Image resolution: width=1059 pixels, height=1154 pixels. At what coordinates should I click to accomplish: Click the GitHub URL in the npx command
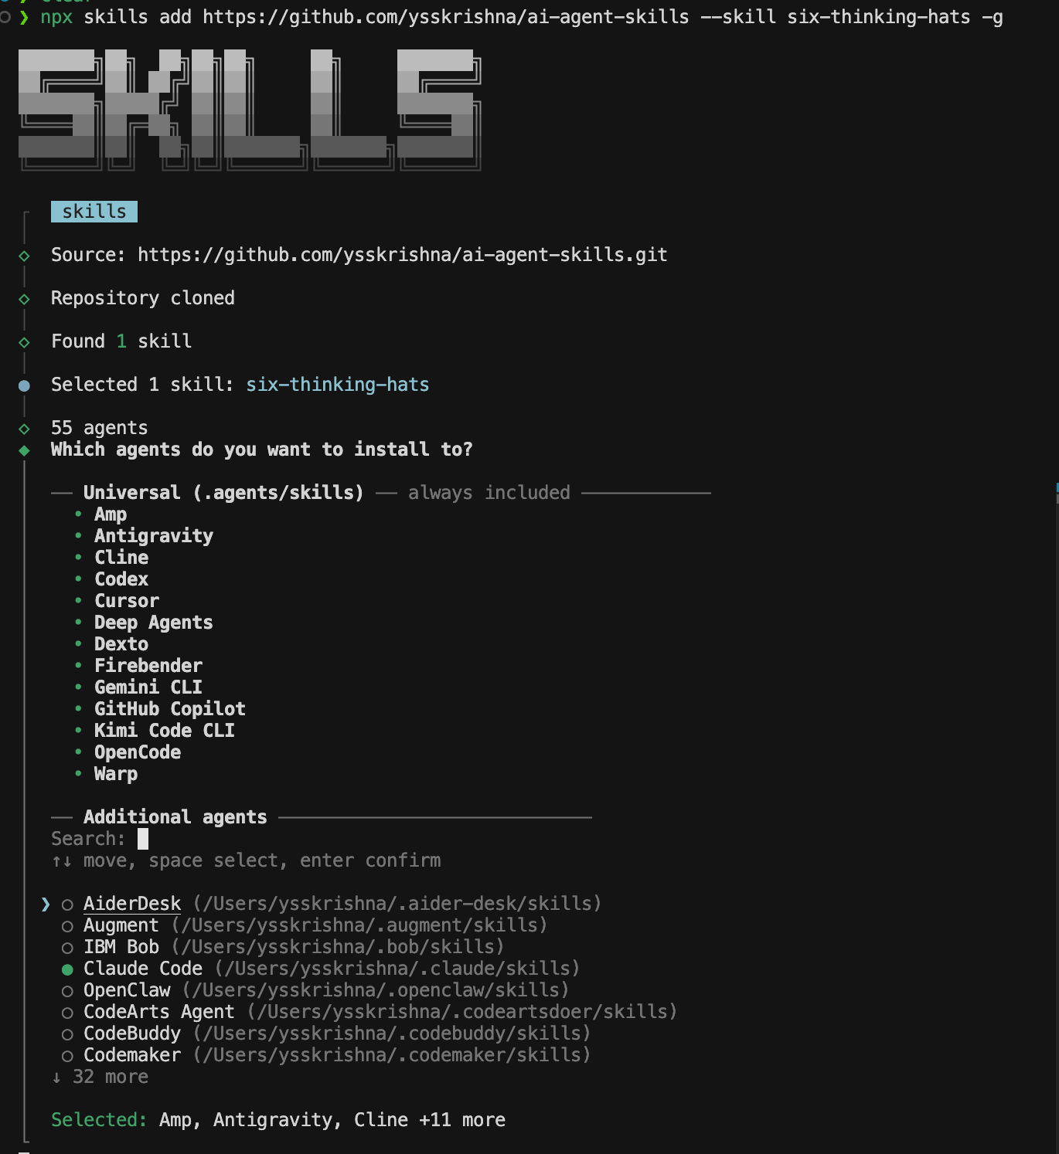tap(446, 17)
